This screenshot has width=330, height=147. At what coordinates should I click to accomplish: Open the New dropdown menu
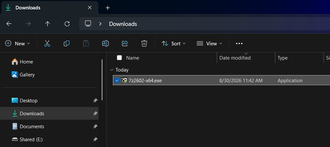point(17,44)
